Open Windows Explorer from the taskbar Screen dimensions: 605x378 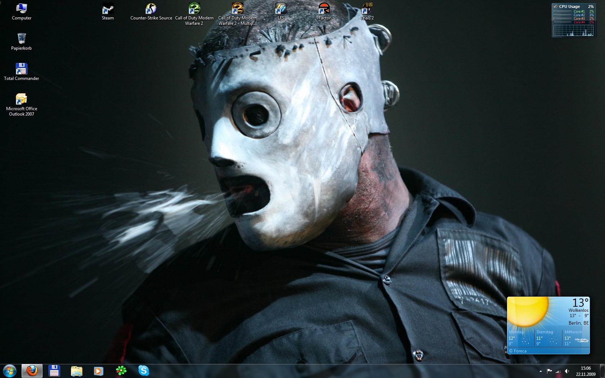77,371
